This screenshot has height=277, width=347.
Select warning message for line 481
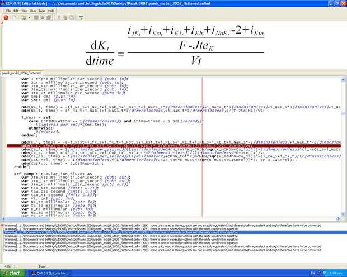(162, 246)
